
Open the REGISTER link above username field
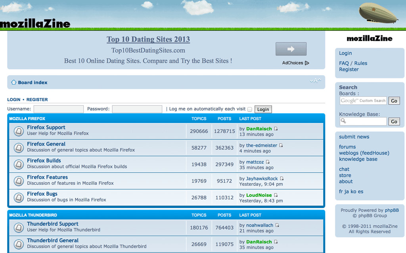pos(37,100)
